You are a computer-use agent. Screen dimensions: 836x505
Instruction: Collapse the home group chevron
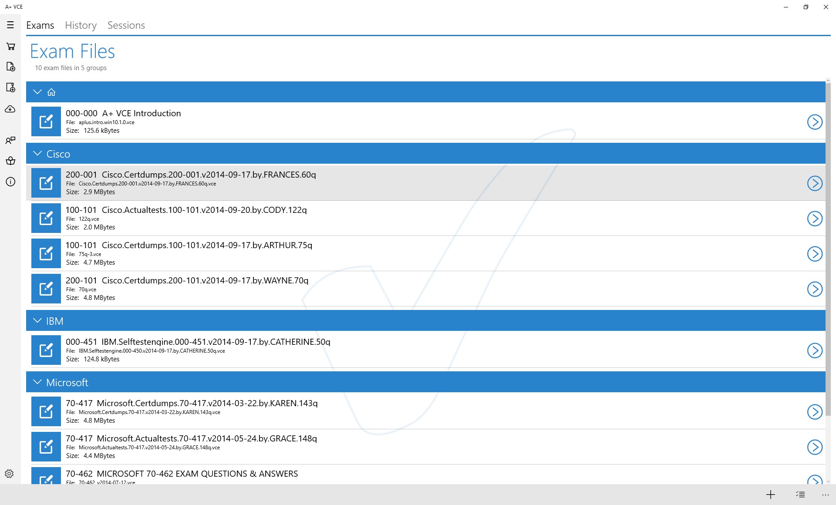37,92
